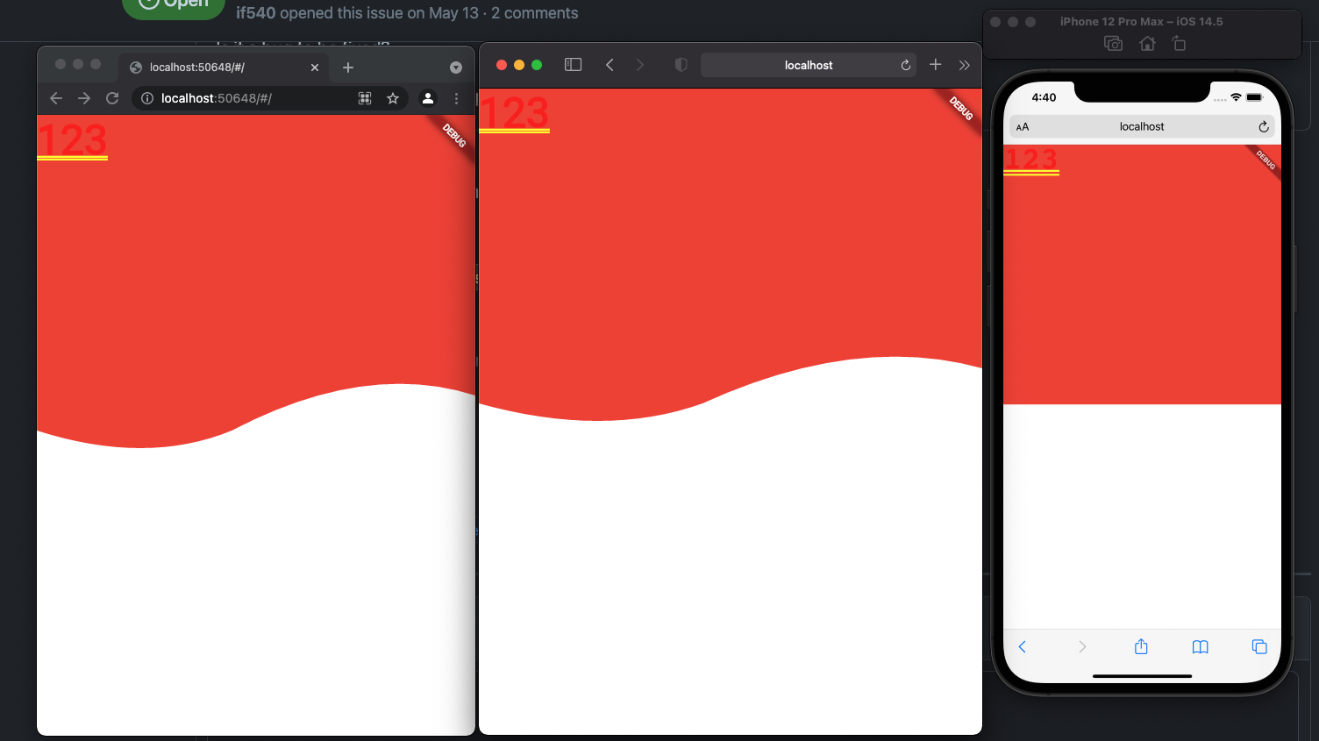1319x741 pixels.
Task: Open the Chrome extensions grid icon
Action: coord(365,98)
